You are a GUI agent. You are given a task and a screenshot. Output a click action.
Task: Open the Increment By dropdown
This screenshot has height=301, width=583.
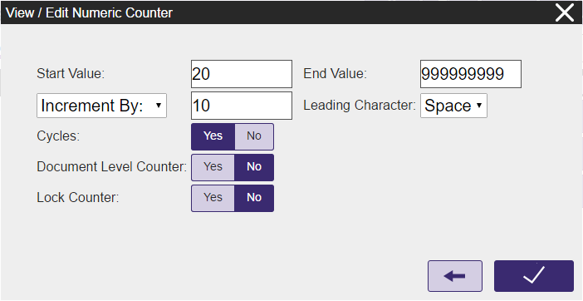pyautogui.click(x=101, y=106)
